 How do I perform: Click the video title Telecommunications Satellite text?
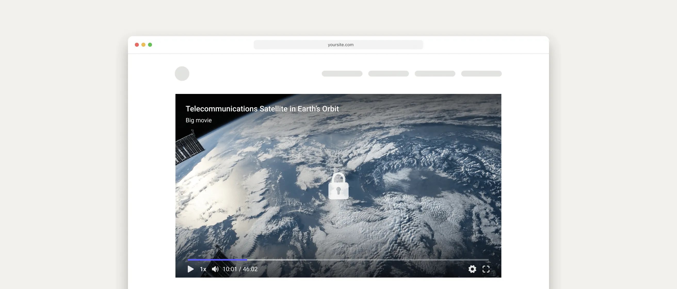click(262, 109)
